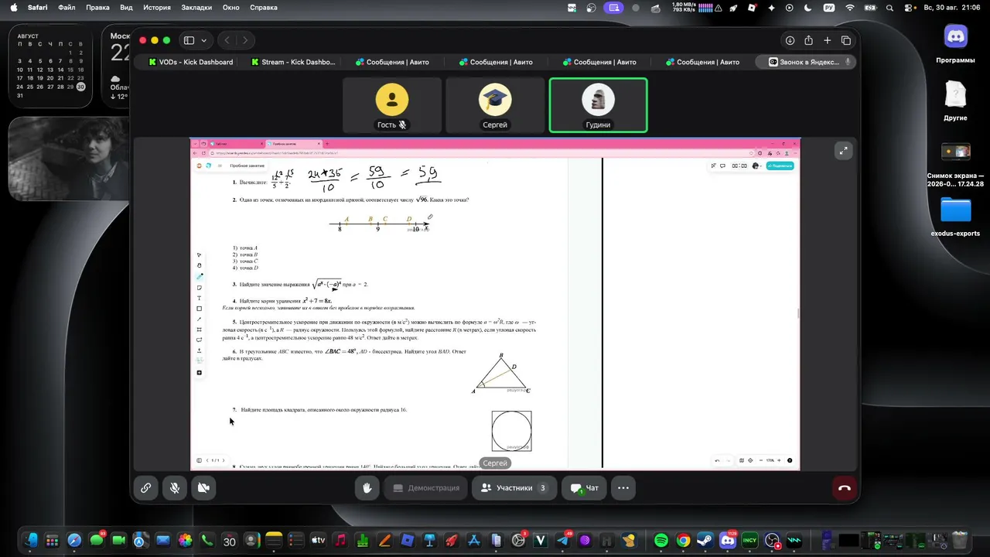
Task: Open Control Center in menu bar
Action: 910,8
